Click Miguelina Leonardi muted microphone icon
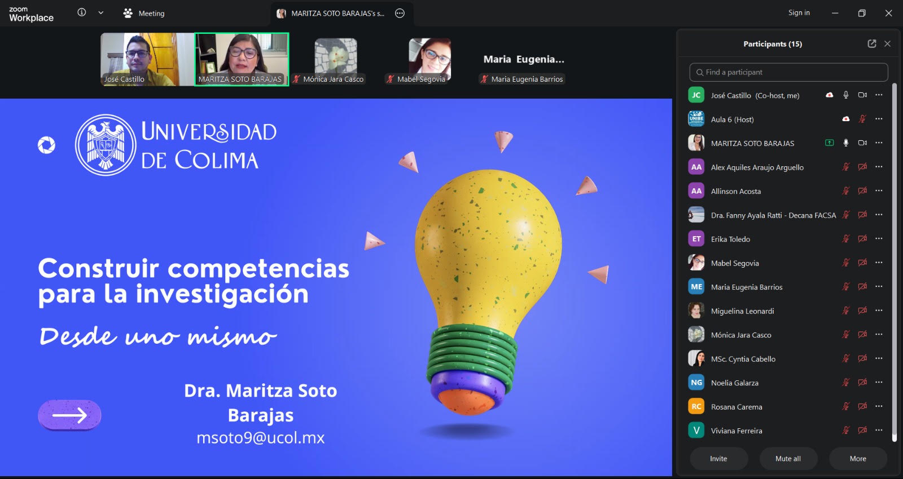The width and height of the screenshot is (903, 479). tap(845, 311)
